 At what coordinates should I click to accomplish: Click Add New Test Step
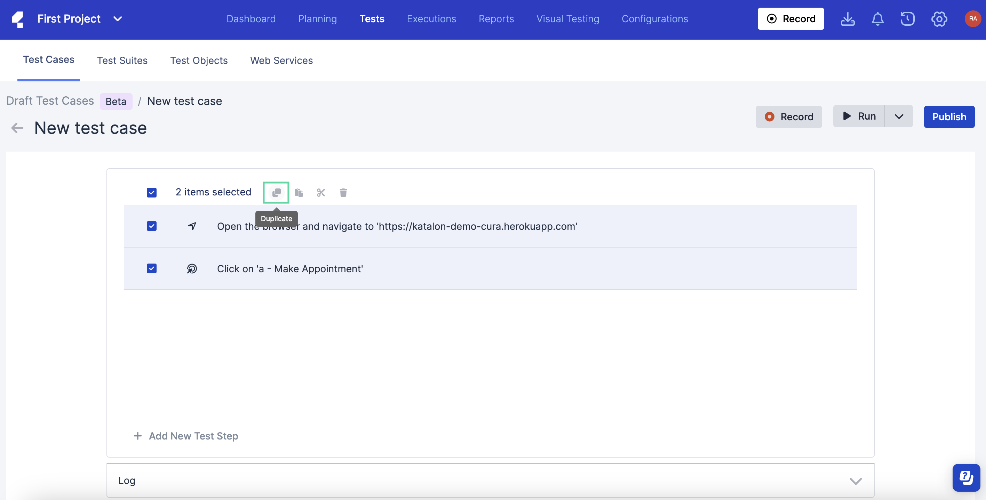pos(186,436)
